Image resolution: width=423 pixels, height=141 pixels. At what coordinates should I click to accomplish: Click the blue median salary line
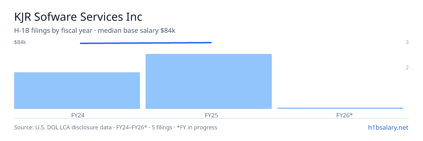[146, 43]
